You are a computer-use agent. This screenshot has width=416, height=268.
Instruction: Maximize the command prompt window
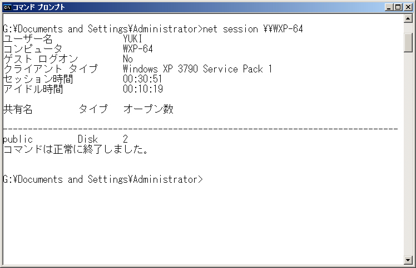coord(398,7)
